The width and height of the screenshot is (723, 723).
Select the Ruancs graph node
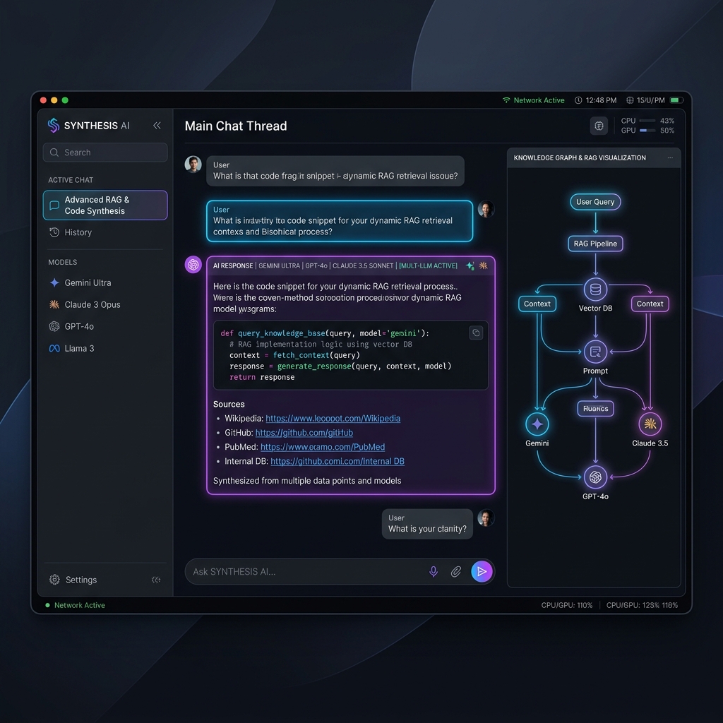[x=595, y=409]
